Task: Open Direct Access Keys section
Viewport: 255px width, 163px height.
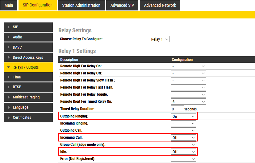Action: [x=28, y=58]
